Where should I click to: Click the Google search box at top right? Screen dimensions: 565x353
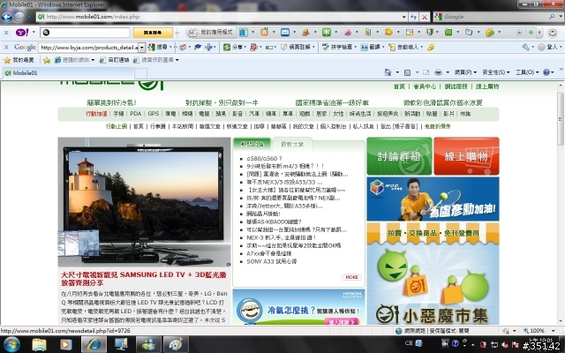tap(495, 17)
